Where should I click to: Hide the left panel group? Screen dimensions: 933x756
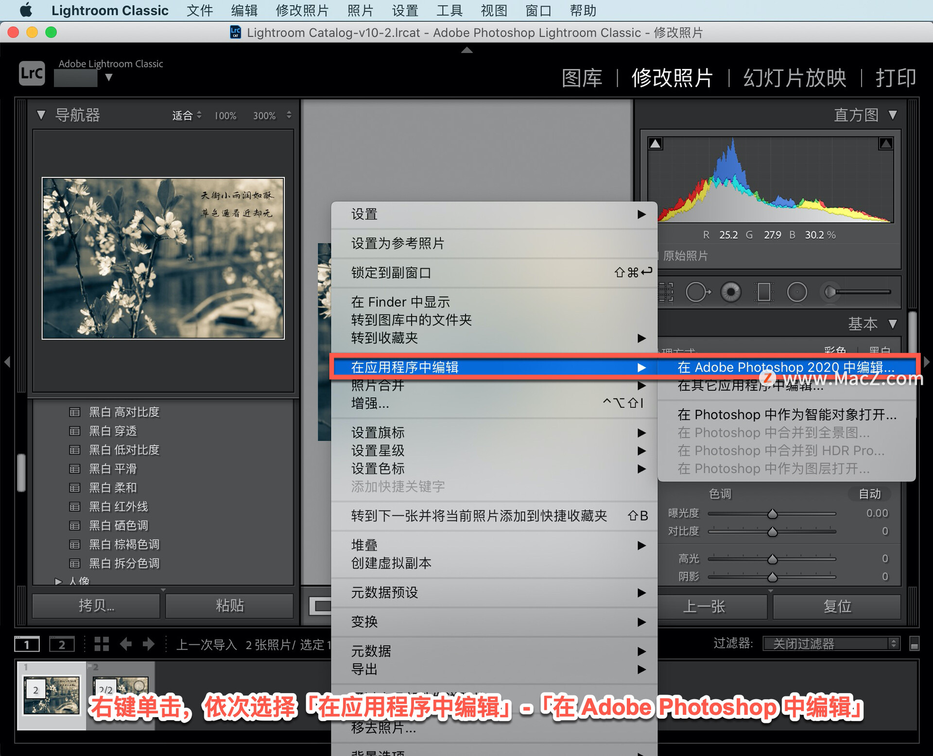coord(7,361)
